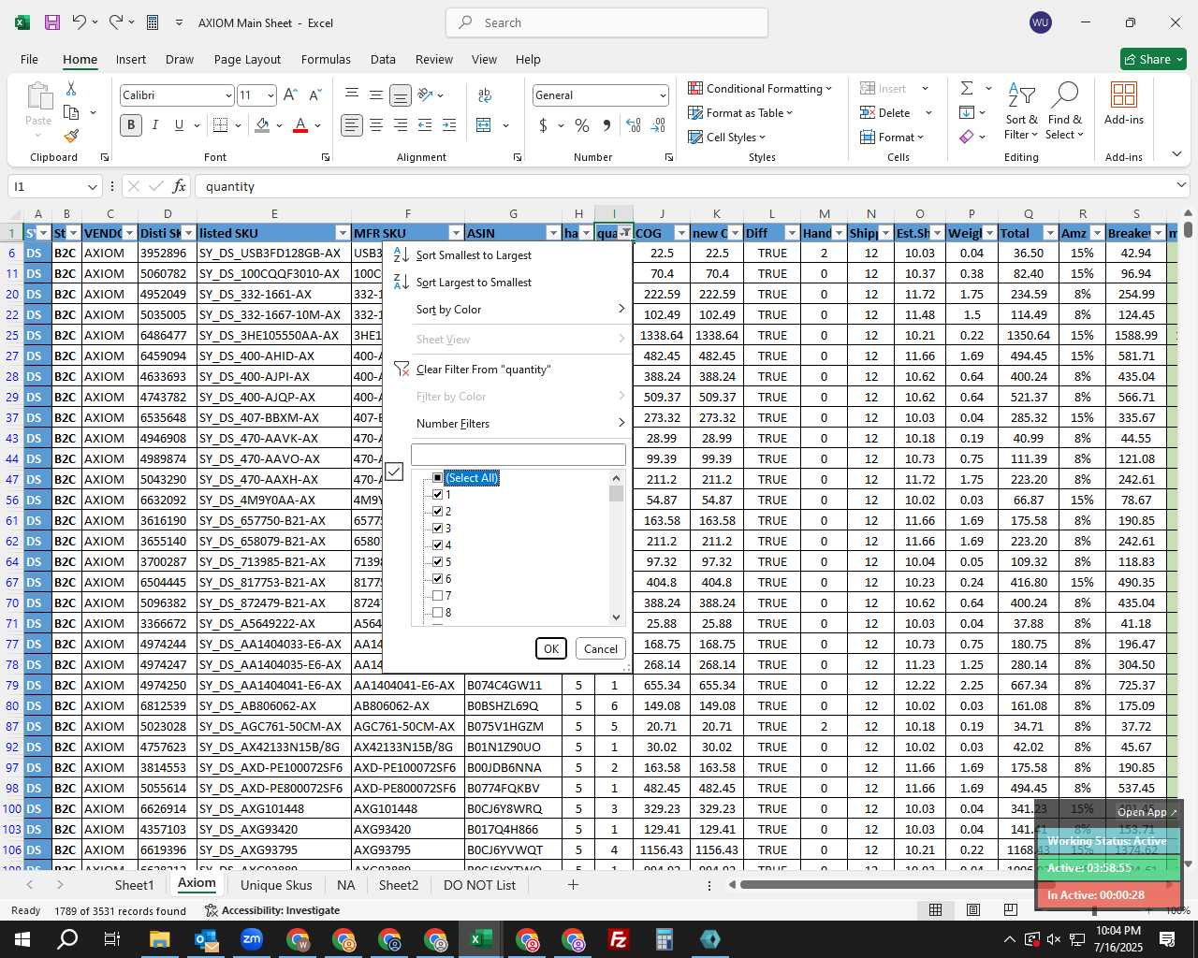Viewport: 1198px width, 958px height.
Task: Check value 7 in filter list
Action: pos(437,595)
